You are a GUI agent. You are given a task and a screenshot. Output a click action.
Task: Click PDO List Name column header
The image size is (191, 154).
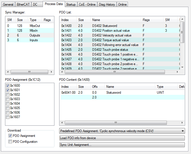(116, 20)
